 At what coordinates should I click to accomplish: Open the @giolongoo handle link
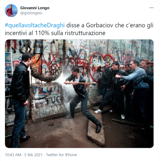click(31, 13)
